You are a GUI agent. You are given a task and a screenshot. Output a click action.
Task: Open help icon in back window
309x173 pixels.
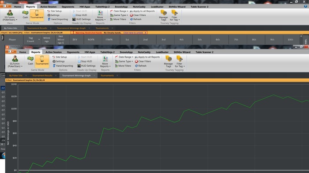tap(305, 6)
